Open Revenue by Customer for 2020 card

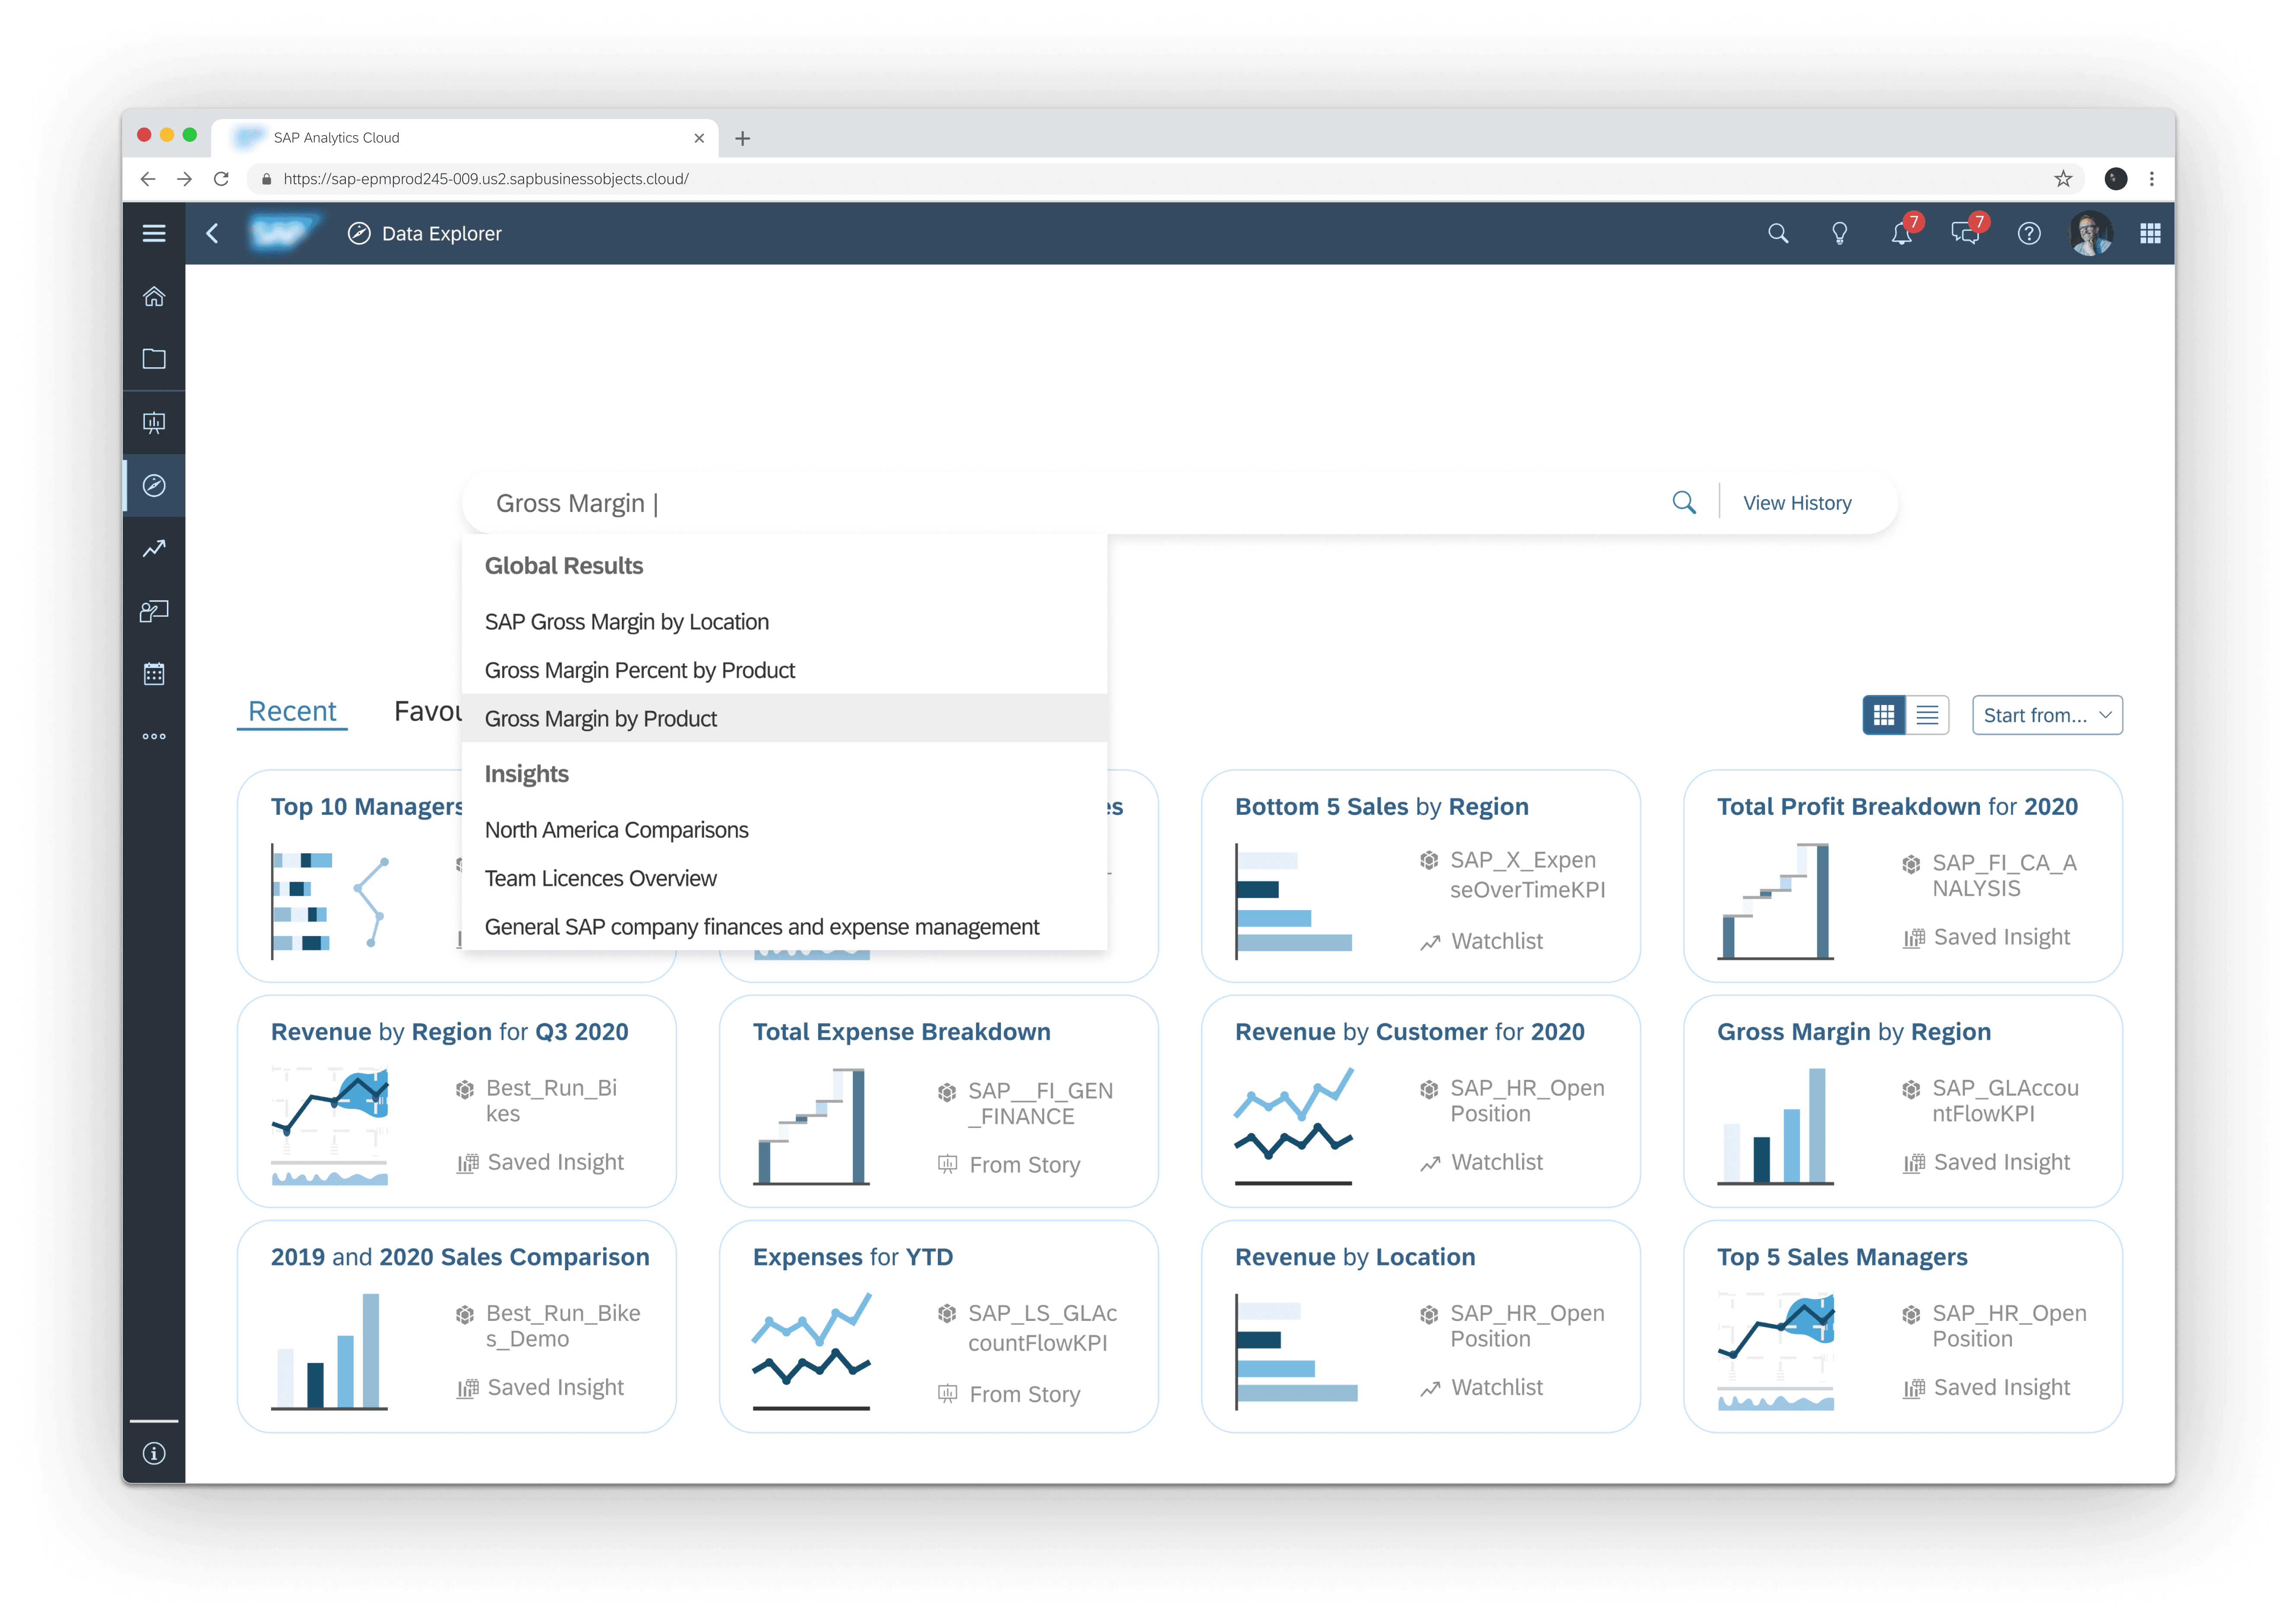1420,1101
